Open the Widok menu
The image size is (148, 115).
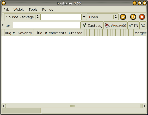18,10
